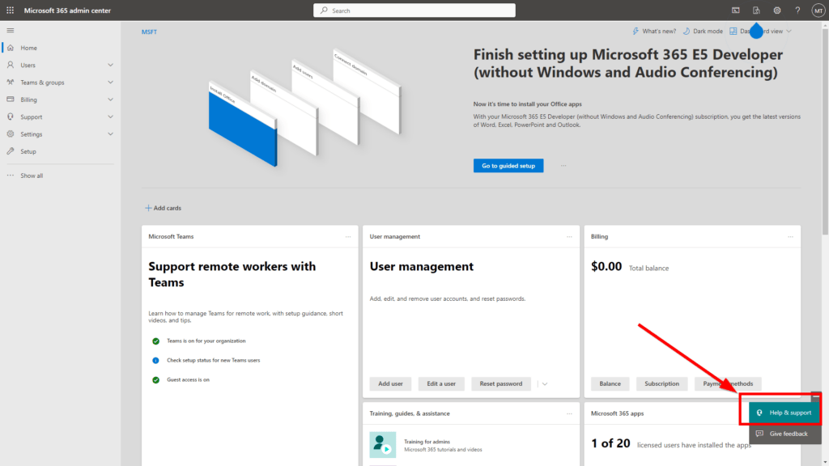This screenshot has width=829, height=466.
Task: Click the Add cards link
Action: 163,208
